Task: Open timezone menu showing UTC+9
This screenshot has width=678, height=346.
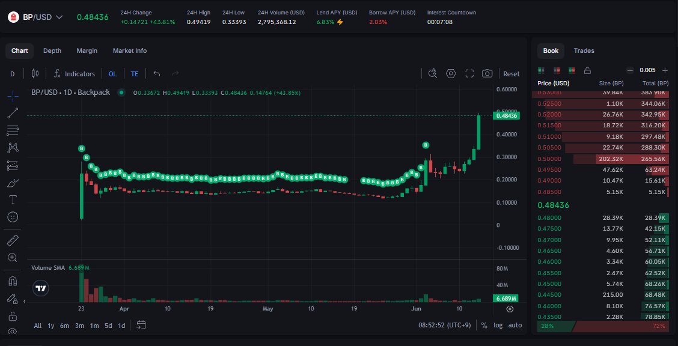Action: tap(445, 325)
